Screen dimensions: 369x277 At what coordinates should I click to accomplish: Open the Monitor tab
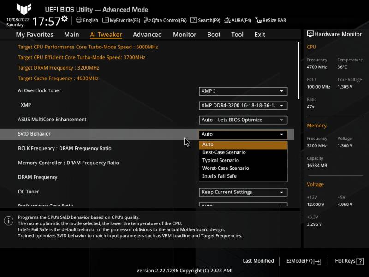[184, 35]
